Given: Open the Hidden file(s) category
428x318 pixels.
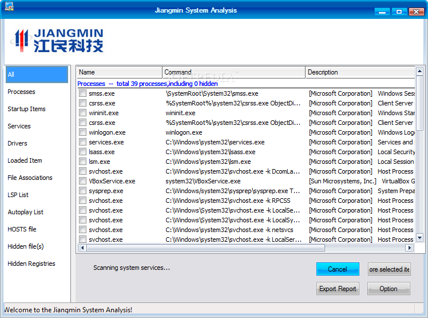Looking at the screenshot, I should coord(26,246).
